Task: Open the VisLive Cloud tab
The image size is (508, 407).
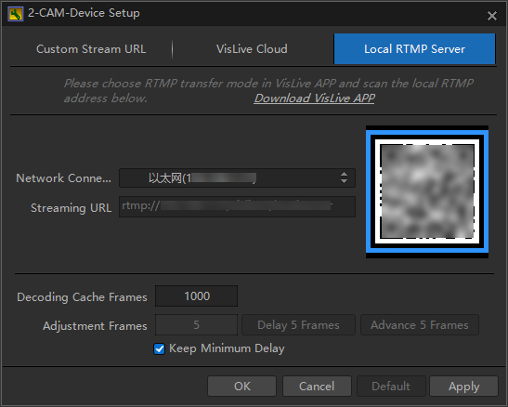Action: coord(252,49)
